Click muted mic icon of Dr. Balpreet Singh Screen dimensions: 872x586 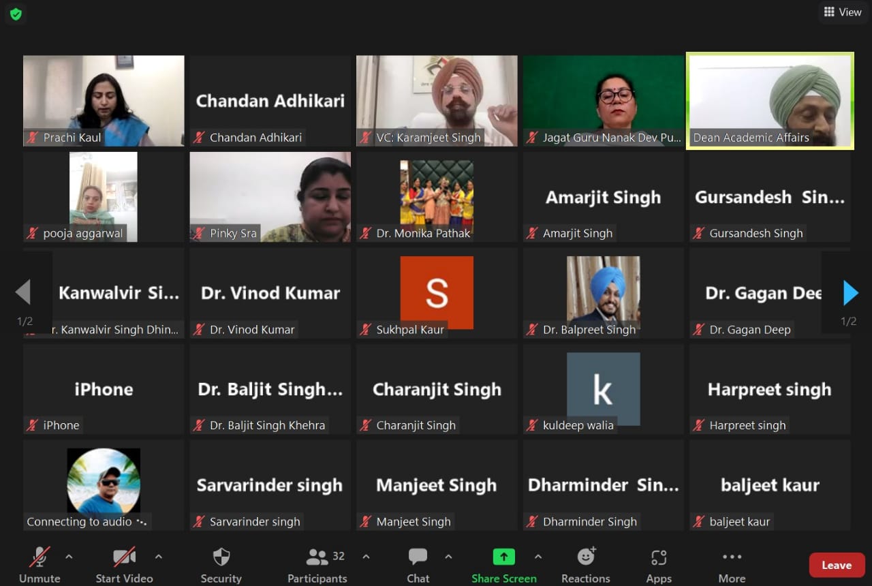tap(532, 330)
